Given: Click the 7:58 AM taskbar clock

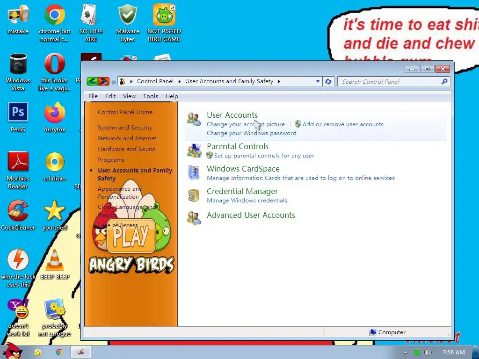Looking at the screenshot, I should [453, 352].
